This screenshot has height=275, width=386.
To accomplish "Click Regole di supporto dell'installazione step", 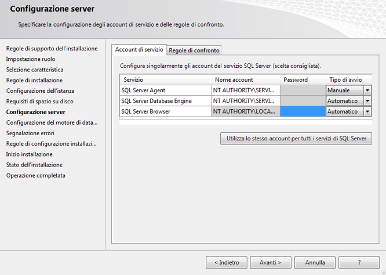I will pyautogui.click(x=52, y=49).
